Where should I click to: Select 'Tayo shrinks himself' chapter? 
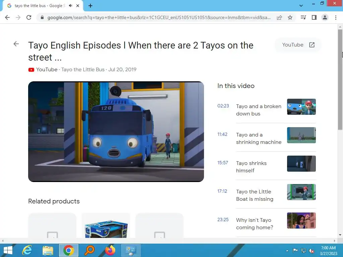[x=251, y=167]
